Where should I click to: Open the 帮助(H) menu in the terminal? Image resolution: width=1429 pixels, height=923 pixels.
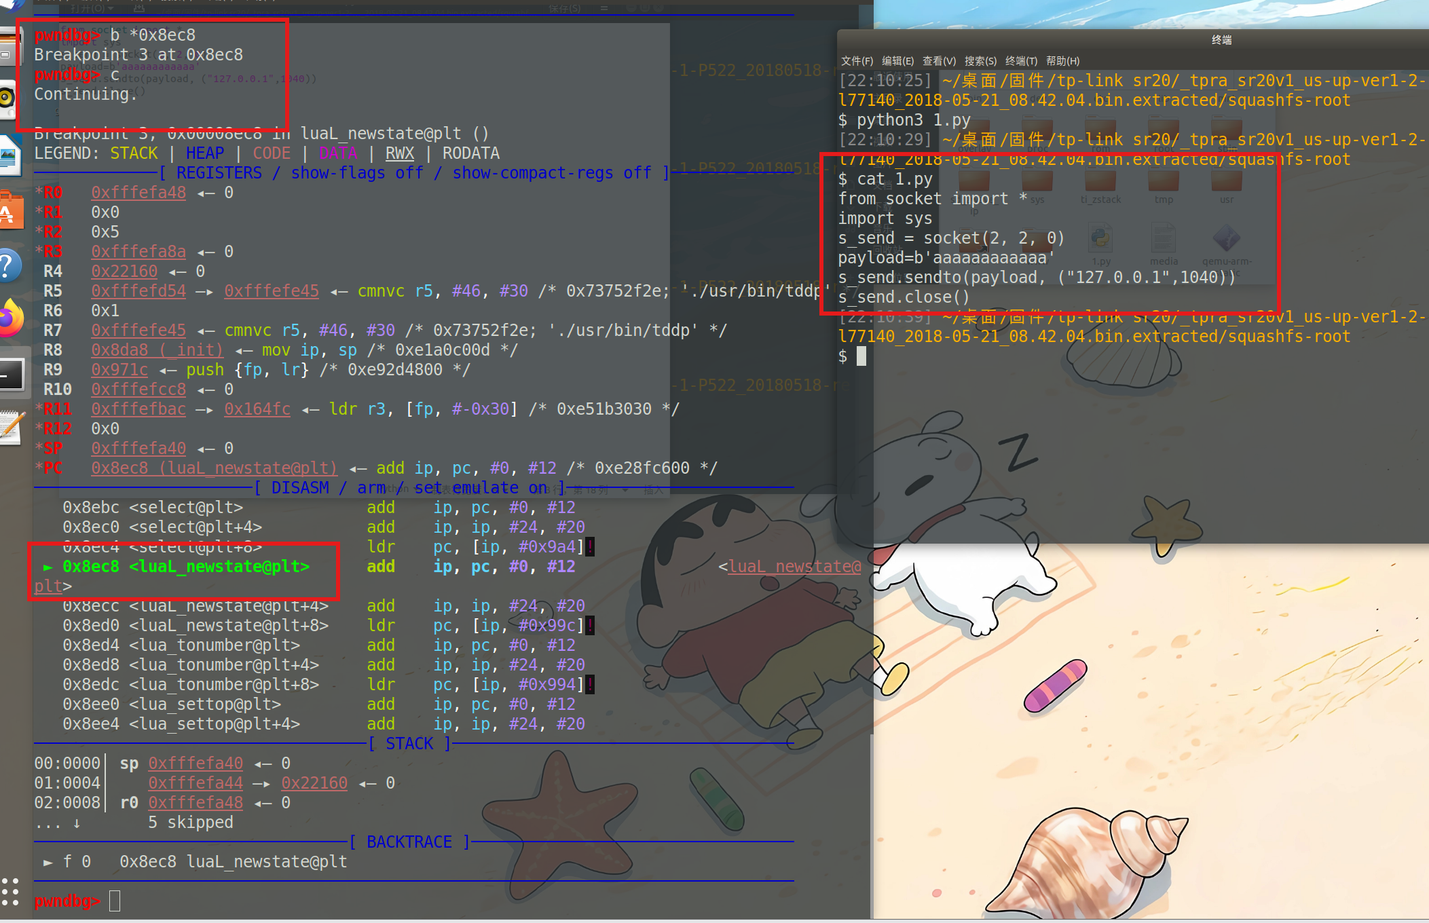pos(1062,61)
